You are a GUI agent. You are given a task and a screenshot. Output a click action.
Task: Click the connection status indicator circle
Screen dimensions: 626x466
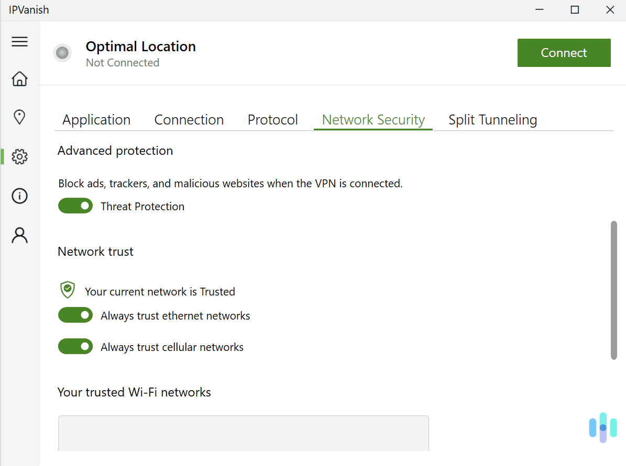(x=62, y=53)
